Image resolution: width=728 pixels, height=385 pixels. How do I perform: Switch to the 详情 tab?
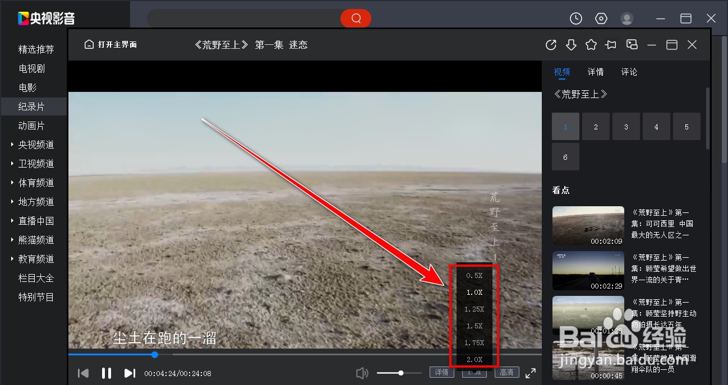tap(596, 72)
